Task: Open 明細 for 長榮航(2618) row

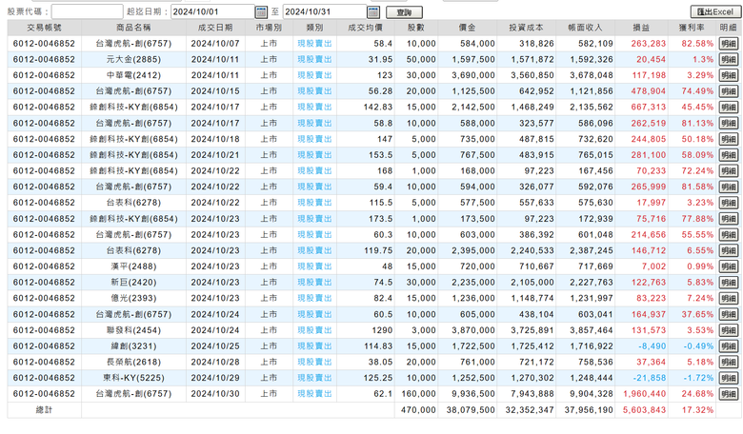Action: pos(729,362)
